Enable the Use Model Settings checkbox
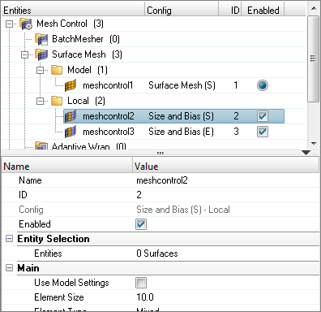The width and height of the screenshot is (321, 312). (x=141, y=283)
